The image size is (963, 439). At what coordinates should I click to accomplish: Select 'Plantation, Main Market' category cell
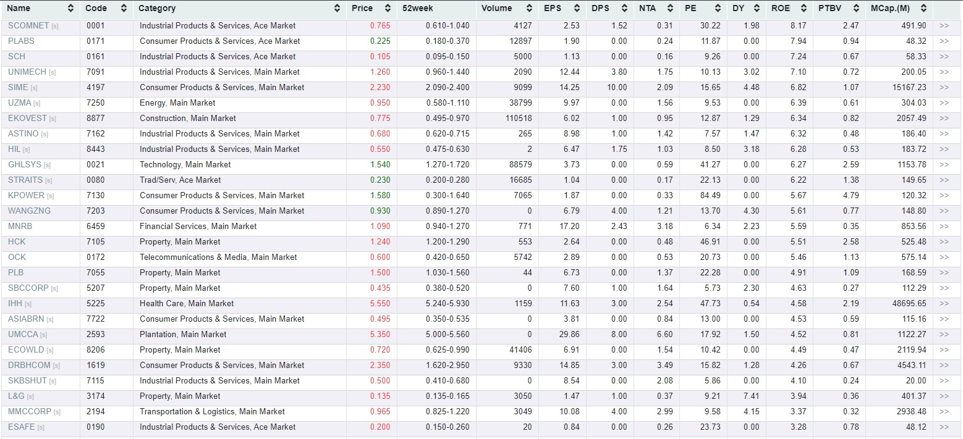click(183, 335)
